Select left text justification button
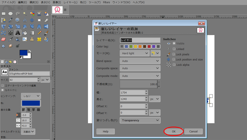 click(23, 110)
